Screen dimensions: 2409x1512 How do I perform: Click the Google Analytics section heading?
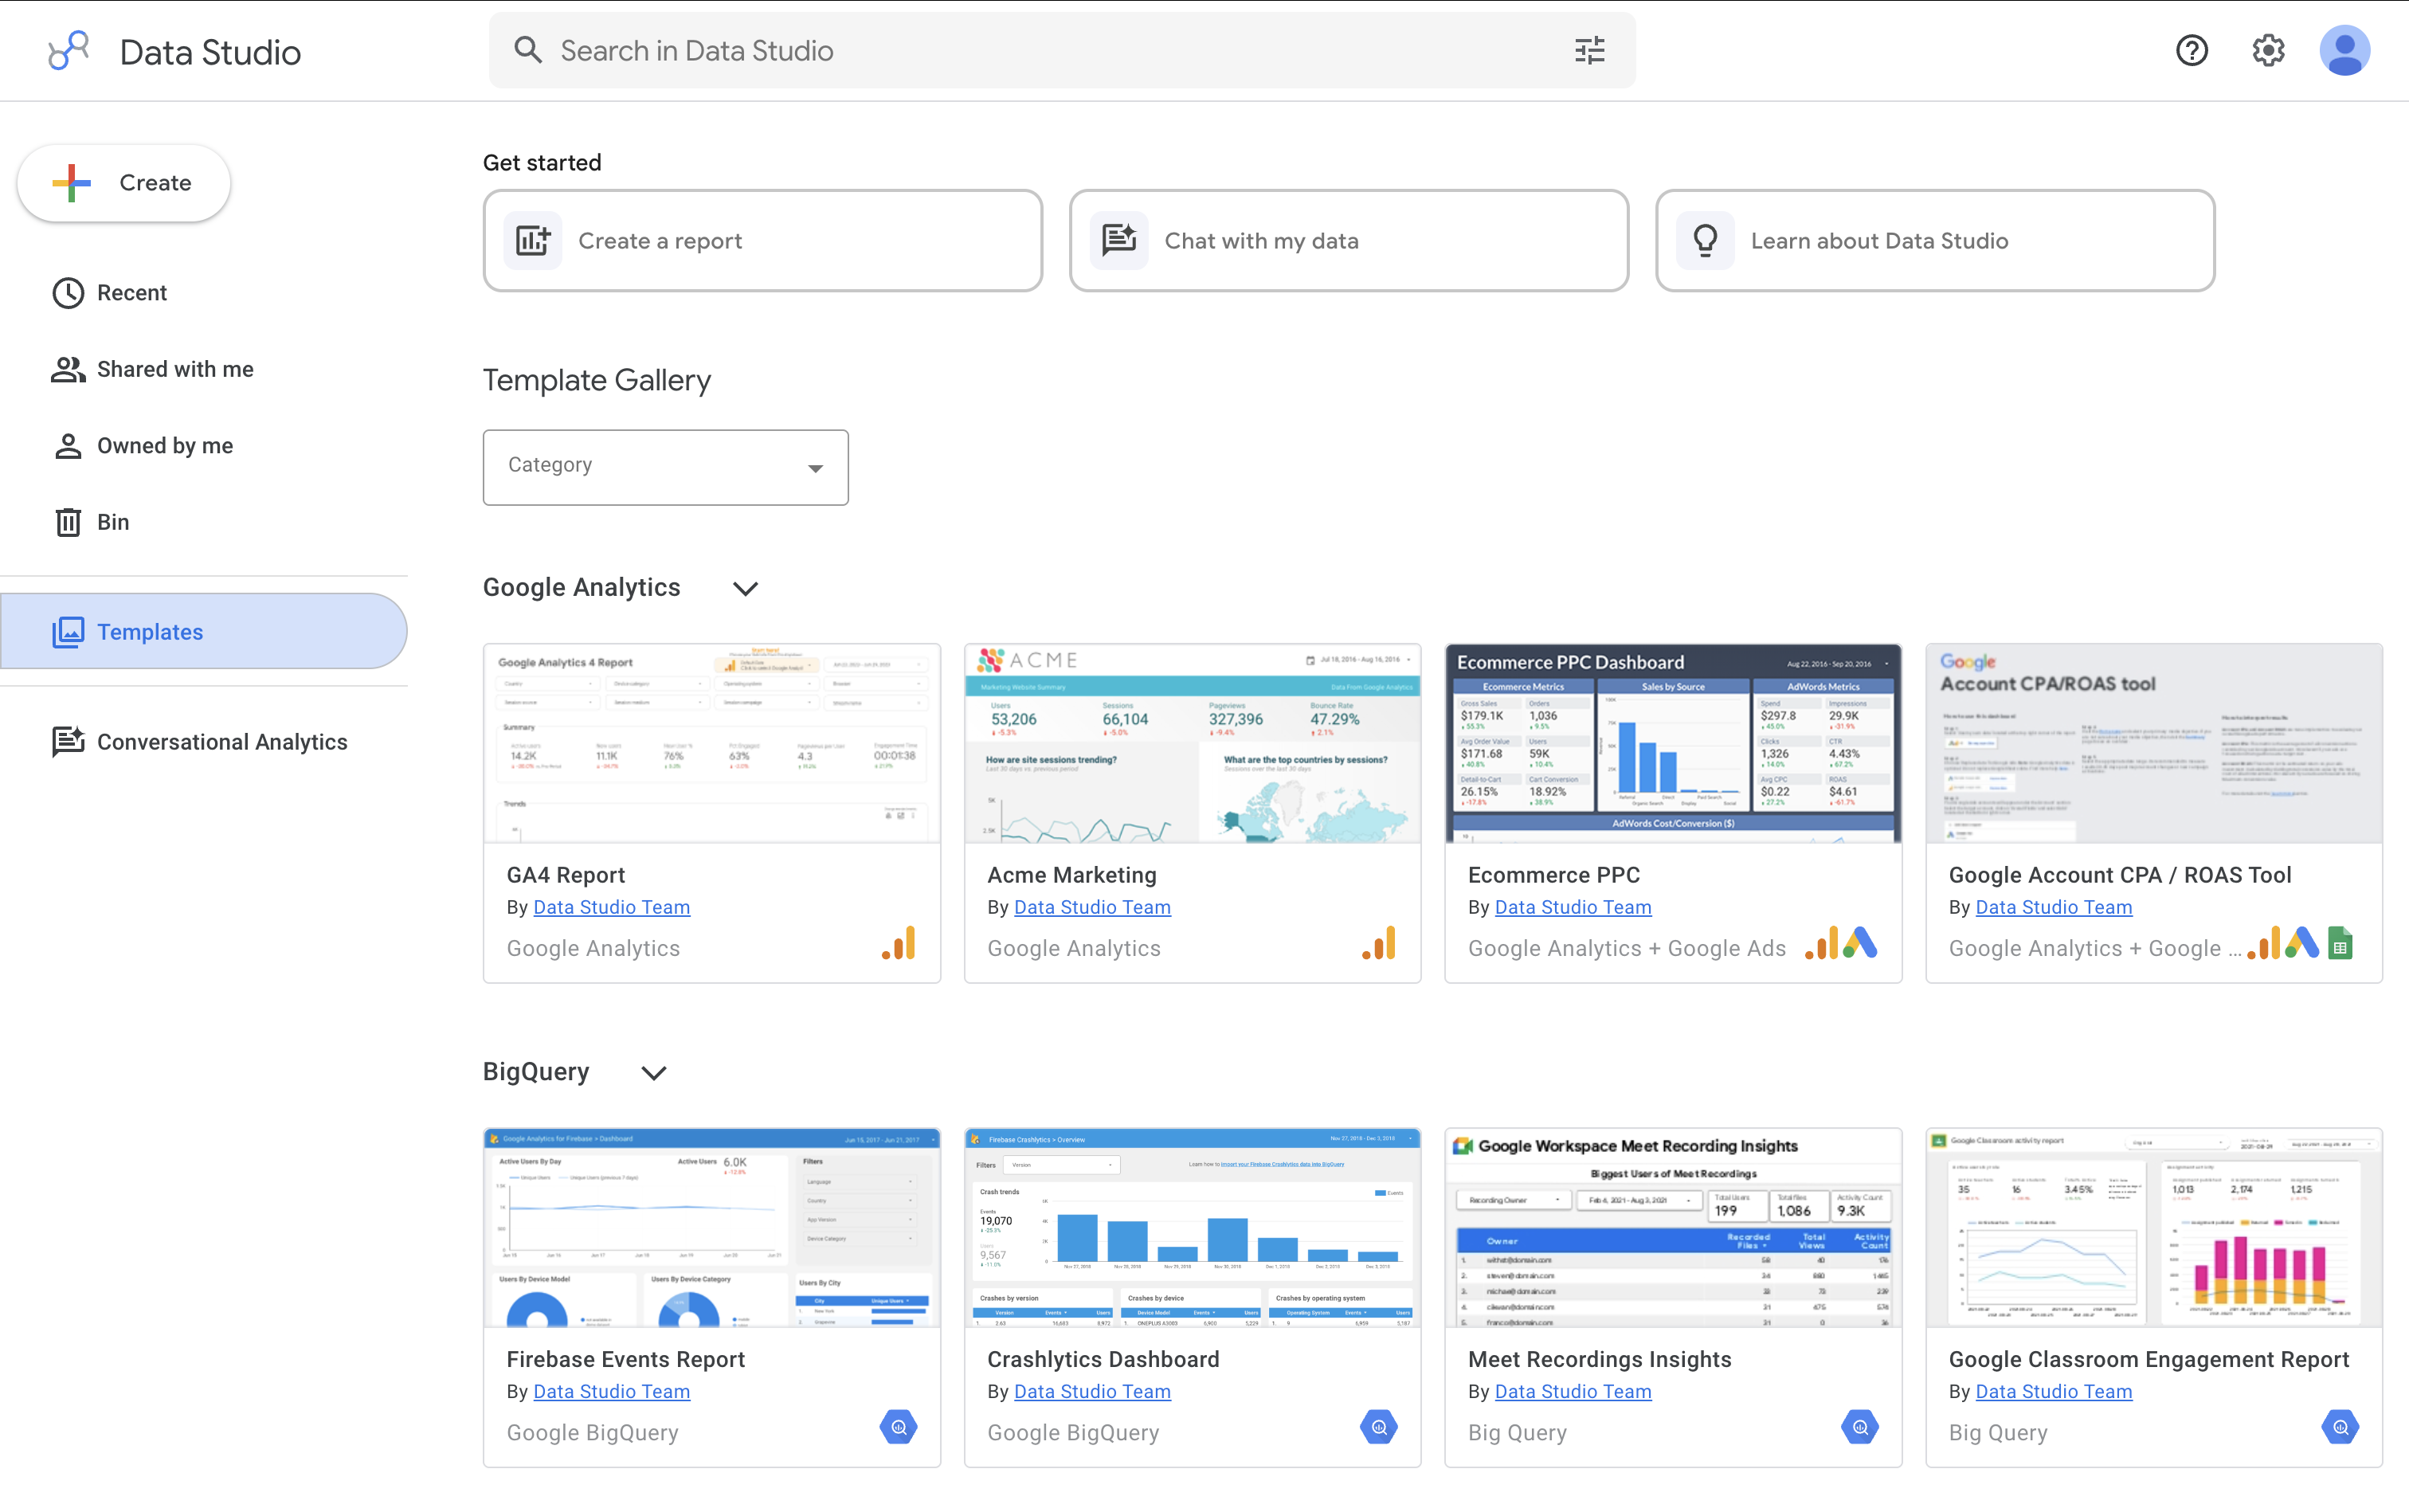(581, 588)
